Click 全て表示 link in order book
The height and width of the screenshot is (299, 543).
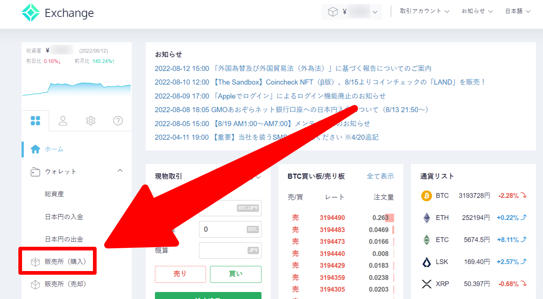click(x=380, y=176)
